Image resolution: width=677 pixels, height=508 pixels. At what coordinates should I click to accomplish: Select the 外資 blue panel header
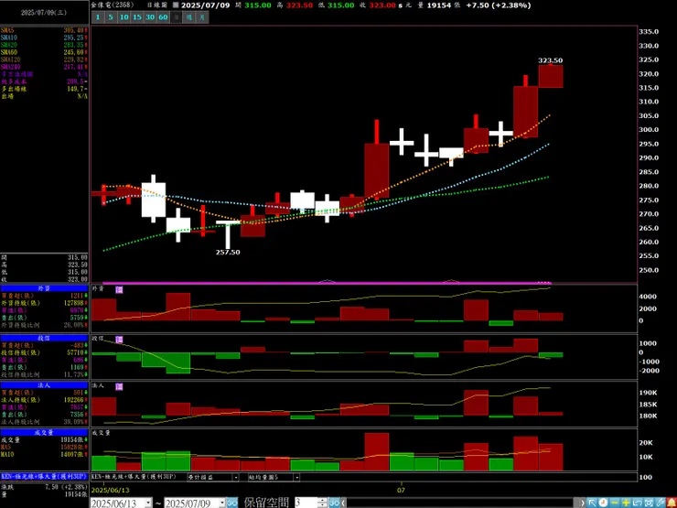(x=44, y=288)
